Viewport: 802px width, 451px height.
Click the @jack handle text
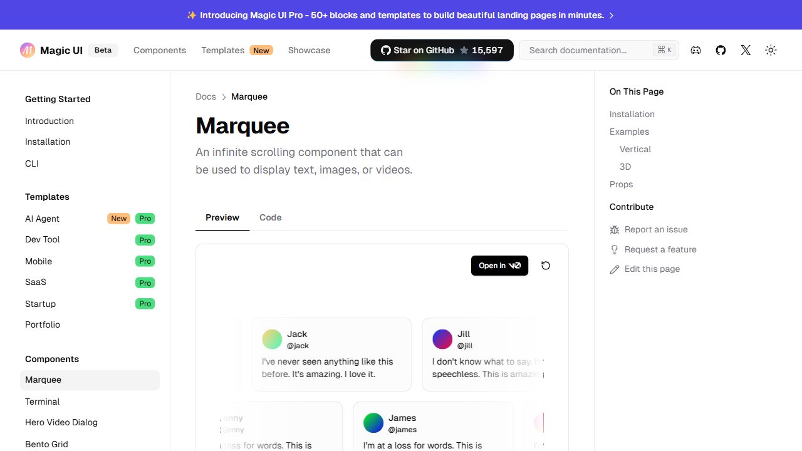click(298, 346)
